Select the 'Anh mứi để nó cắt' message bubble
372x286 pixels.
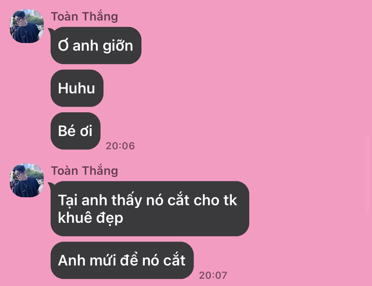pyautogui.click(x=122, y=260)
